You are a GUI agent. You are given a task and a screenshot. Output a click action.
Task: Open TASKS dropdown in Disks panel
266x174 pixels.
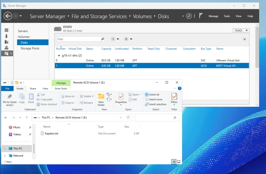coord(241,30)
